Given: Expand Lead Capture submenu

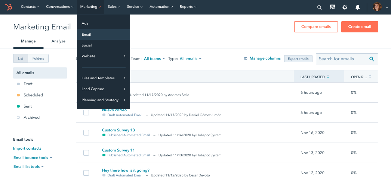Looking at the screenshot, I should point(104,89).
